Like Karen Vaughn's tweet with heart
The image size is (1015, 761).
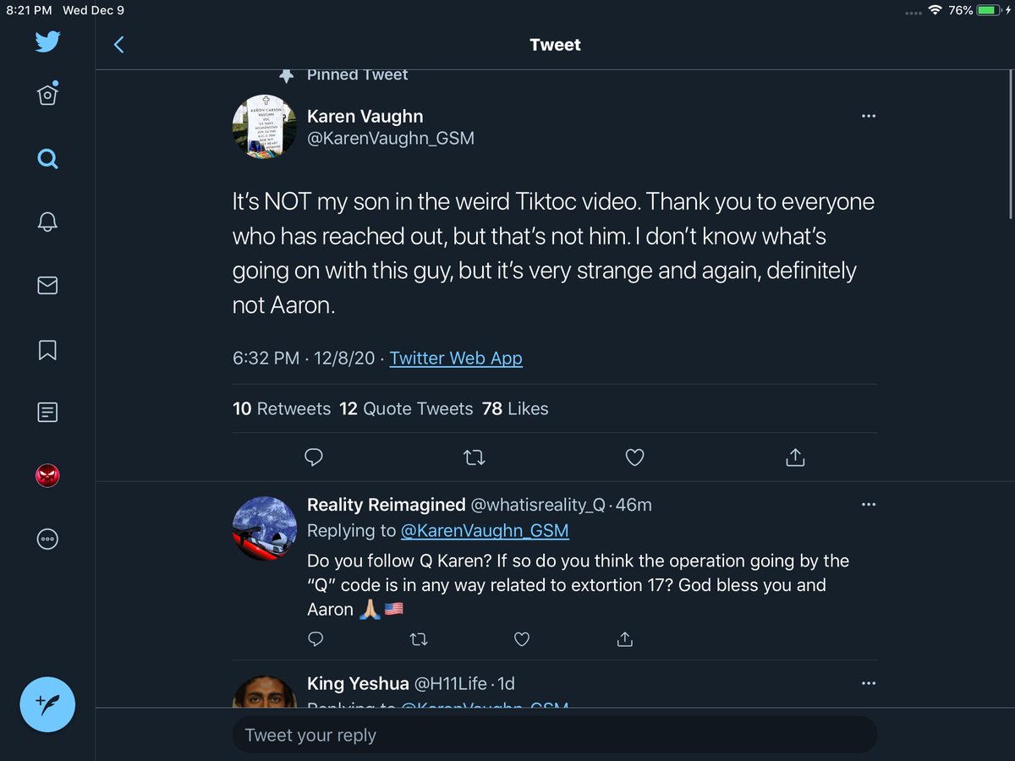tap(634, 457)
